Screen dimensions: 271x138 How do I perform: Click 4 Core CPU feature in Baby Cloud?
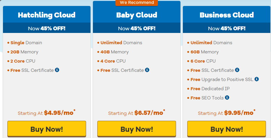(x=113, y=61)
